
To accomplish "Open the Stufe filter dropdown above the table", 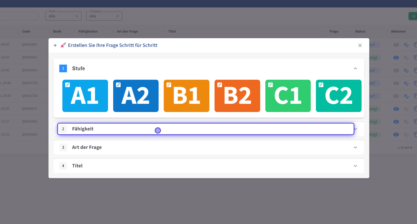I will (x=63, y=16).
